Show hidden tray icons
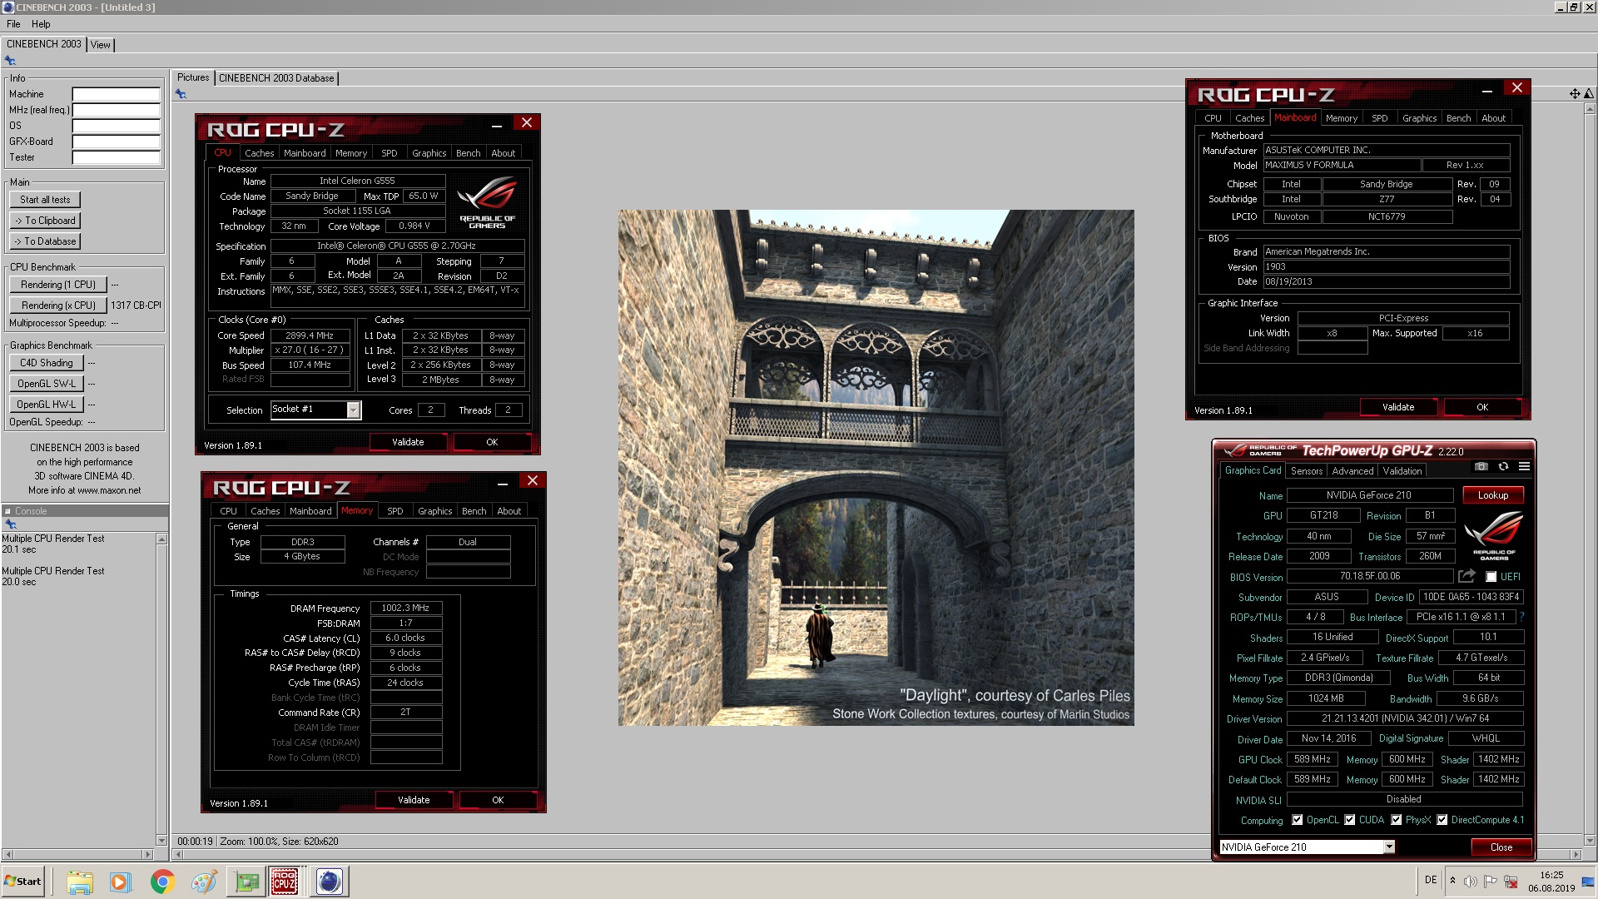 click(1452, 881)
